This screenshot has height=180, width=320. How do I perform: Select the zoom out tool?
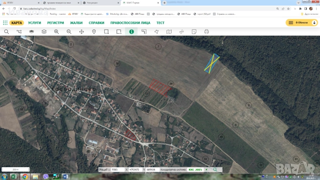point(69,32)
